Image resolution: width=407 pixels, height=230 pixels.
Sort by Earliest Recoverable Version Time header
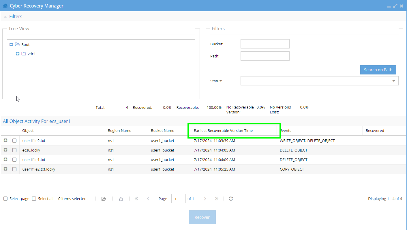coord(234,130)
